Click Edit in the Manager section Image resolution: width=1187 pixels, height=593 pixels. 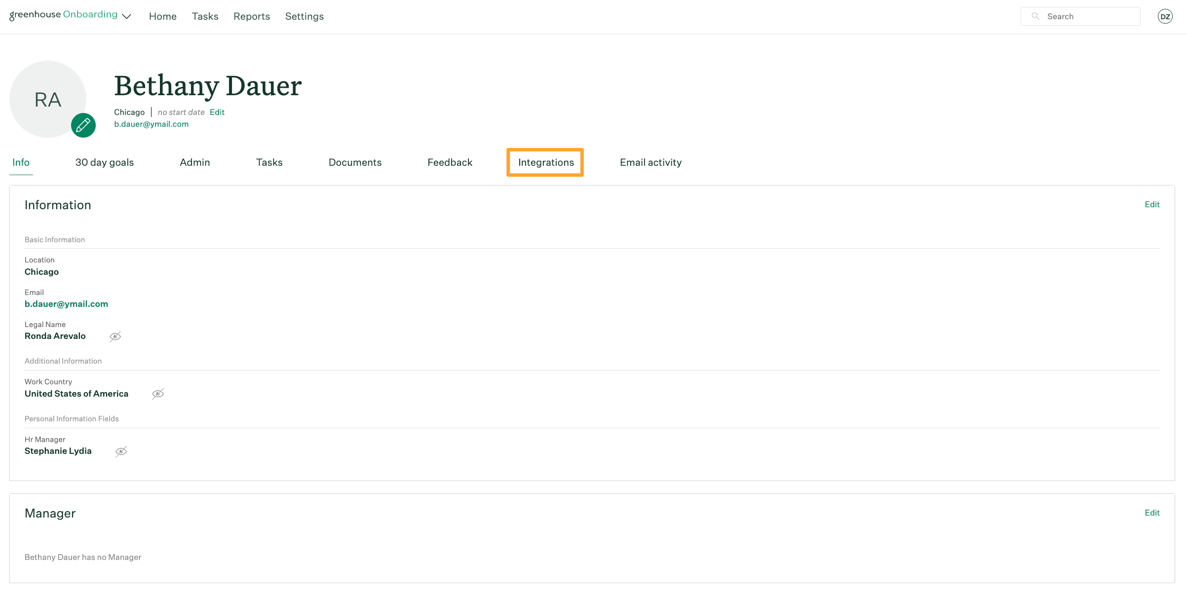point(1152,513)
